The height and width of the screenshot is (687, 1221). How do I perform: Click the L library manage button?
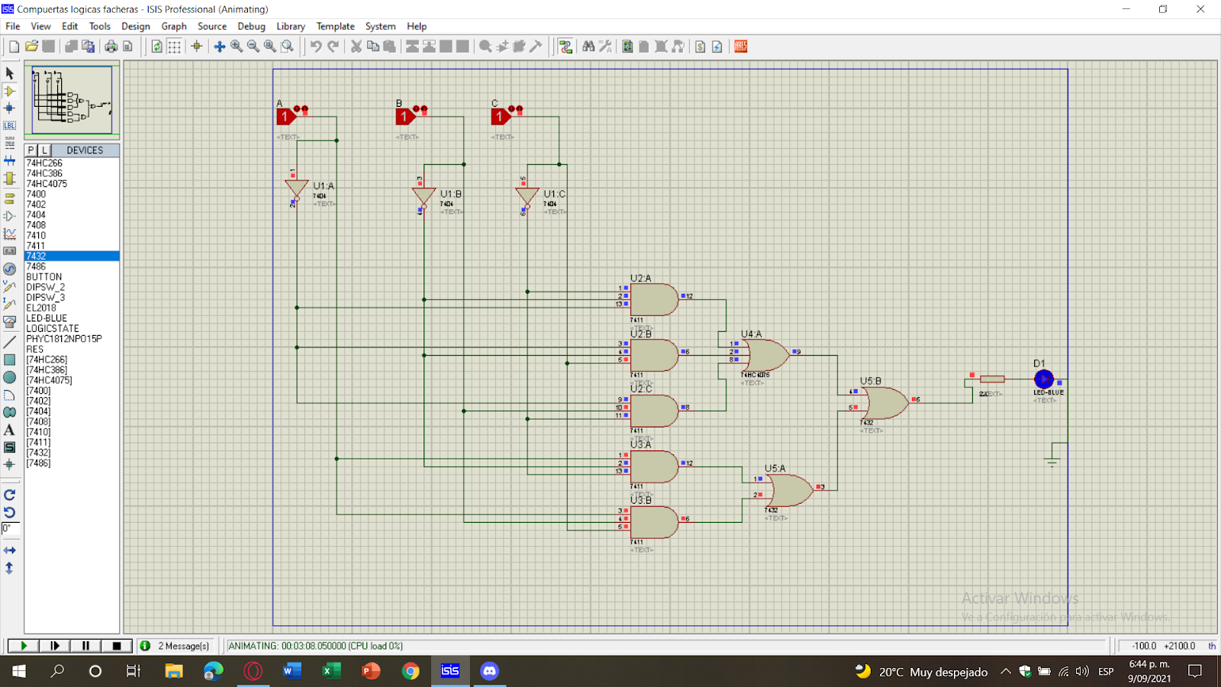click(x=44, y=150)
